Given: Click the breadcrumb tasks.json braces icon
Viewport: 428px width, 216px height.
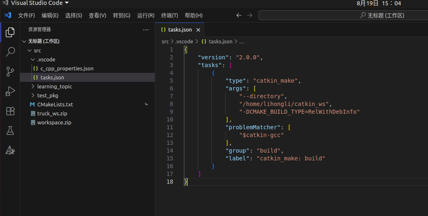Looking at the screenshot, I should 204,41.
